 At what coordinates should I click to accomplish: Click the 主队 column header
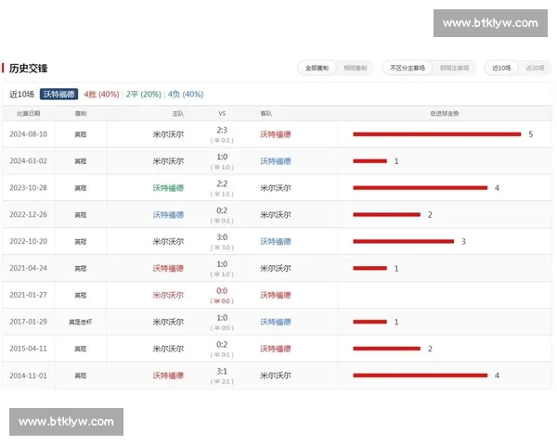click(177, 113)
